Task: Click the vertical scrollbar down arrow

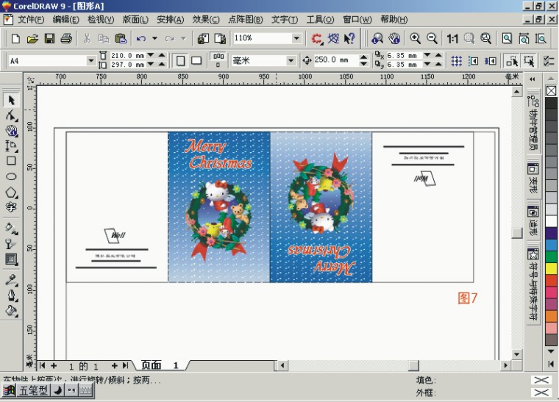Action: 516,354
